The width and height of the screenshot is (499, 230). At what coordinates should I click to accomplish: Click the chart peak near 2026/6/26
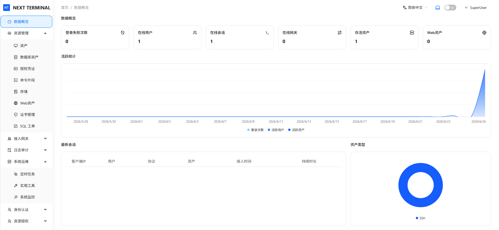point(485,70)
